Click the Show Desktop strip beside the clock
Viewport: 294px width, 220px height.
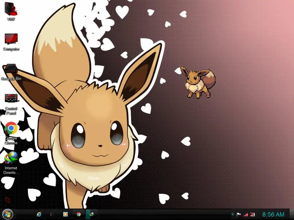pyautogui.click(x=292, y=214)
